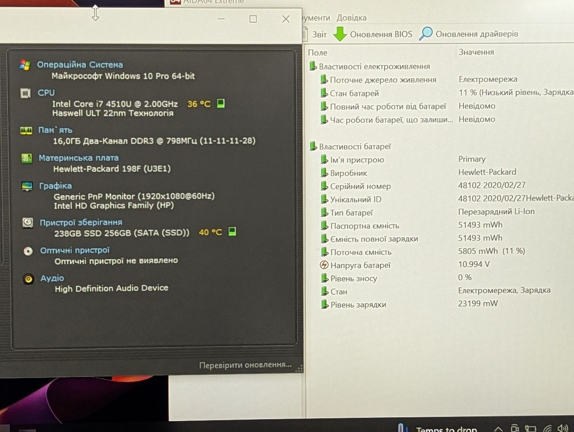Click the icon beside Властивості електроживлення
Viewport: 574px width, 432px height.
(313, 66)
